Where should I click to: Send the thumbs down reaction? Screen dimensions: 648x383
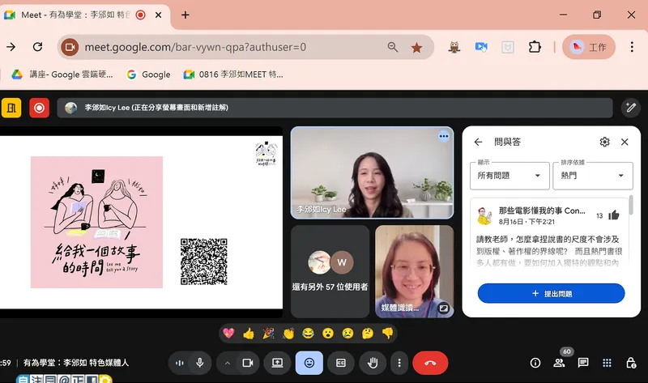[387, 333]
